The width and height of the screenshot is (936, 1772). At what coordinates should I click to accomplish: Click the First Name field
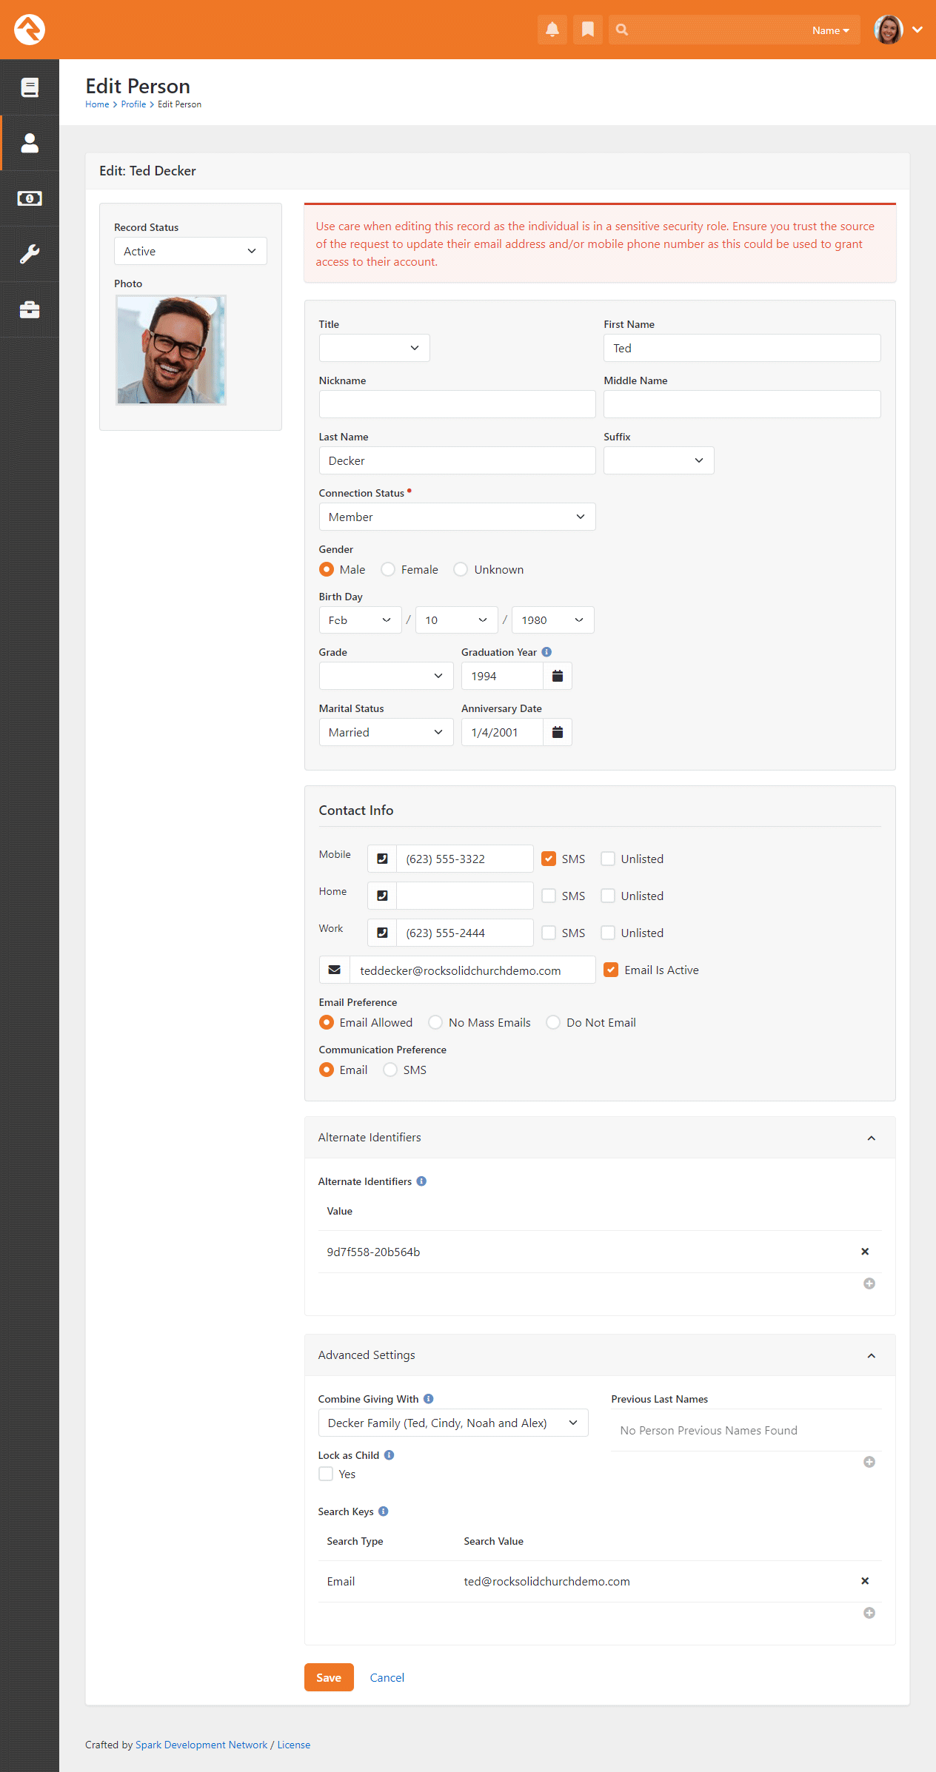742,348
